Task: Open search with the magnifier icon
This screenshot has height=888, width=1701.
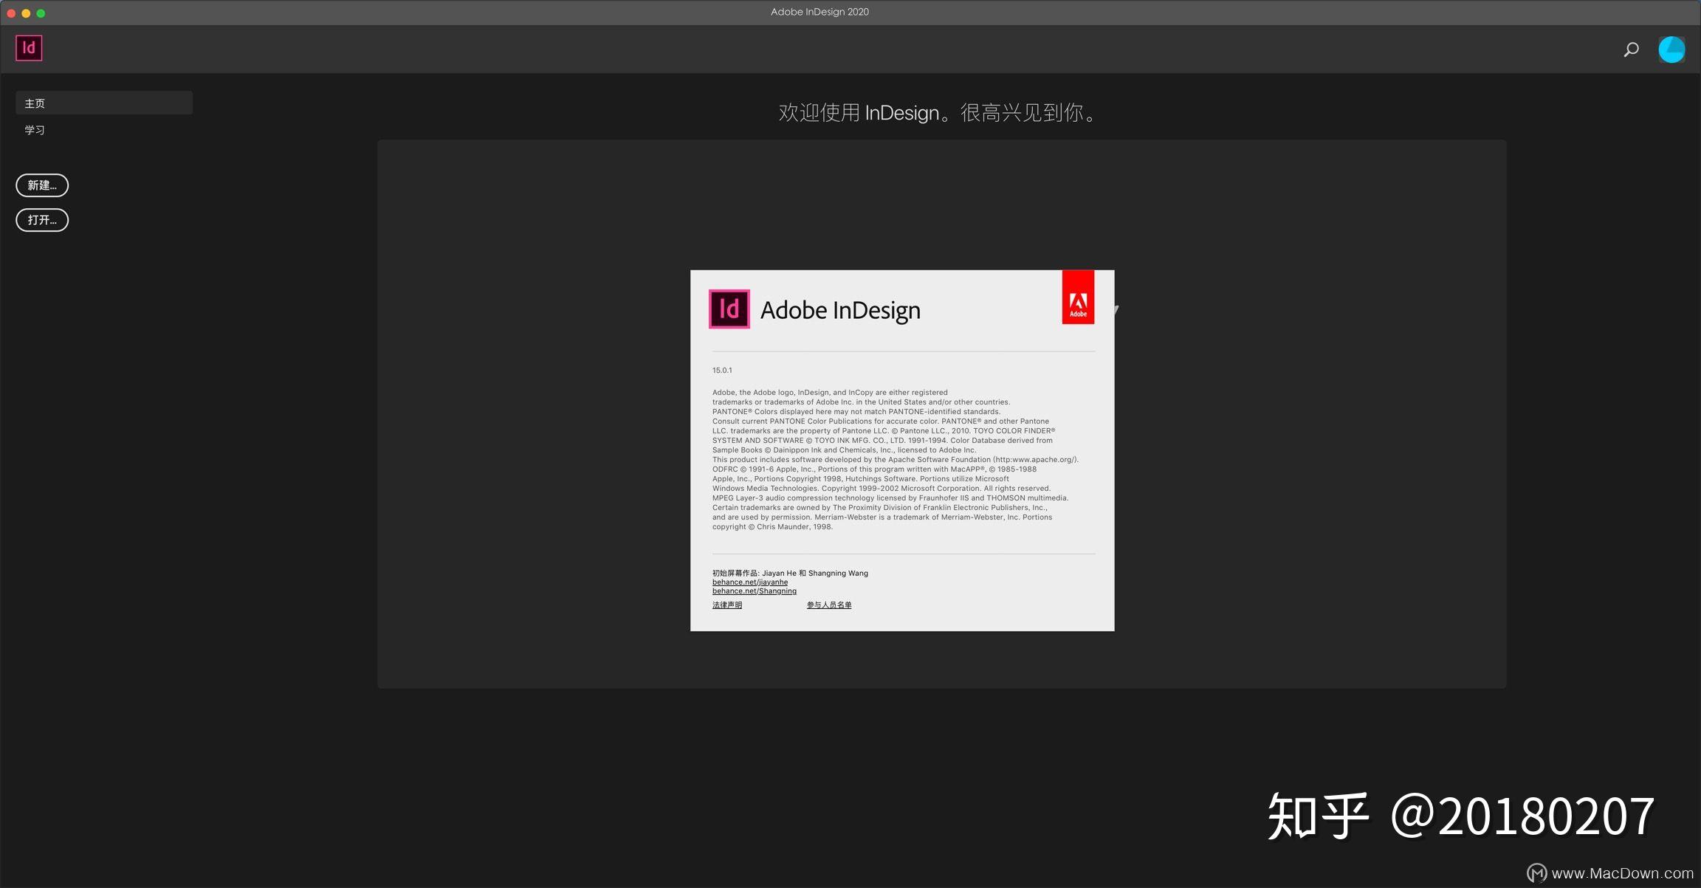Action: (x=1630, y=49)
